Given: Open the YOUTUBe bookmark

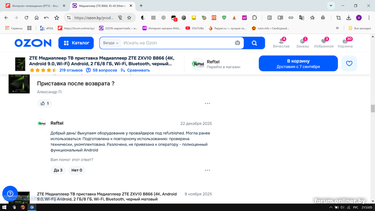Looking at the screenshot, I should (x=195, y=28).
